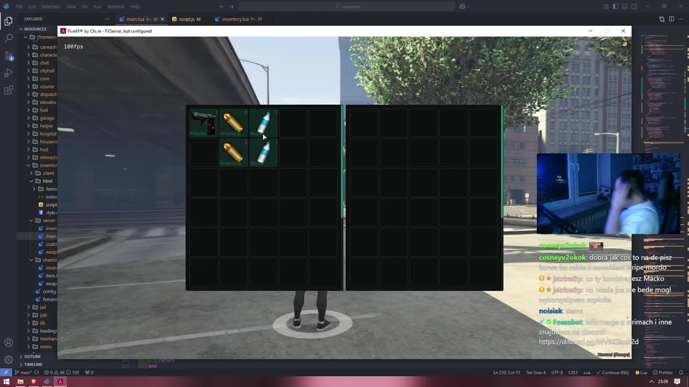Image resolution: width=689 pixels, height=387 pixels.
Task: Open the Run and Debug view
Action: pyautogui.click(x=8, y=73)
